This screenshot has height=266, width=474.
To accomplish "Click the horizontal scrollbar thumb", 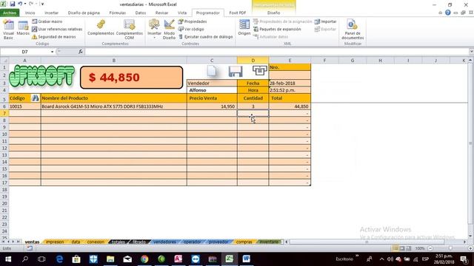I will tap(367, 242).
